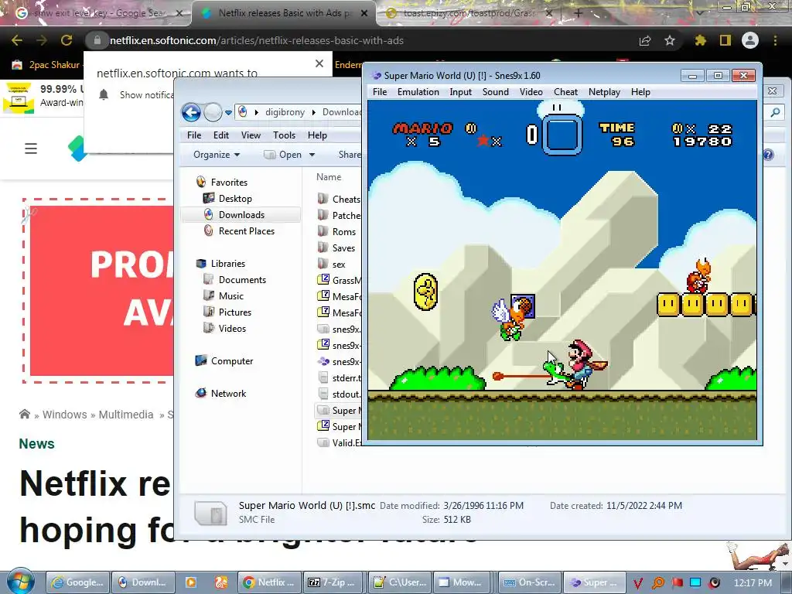Open Explorer View menu

251,135
